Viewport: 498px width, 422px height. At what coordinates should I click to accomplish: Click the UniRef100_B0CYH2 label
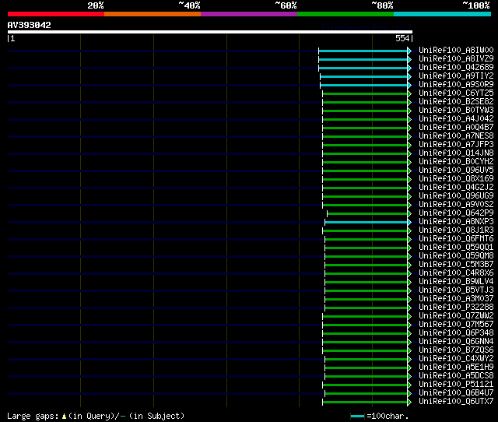[x=456, y=162]
